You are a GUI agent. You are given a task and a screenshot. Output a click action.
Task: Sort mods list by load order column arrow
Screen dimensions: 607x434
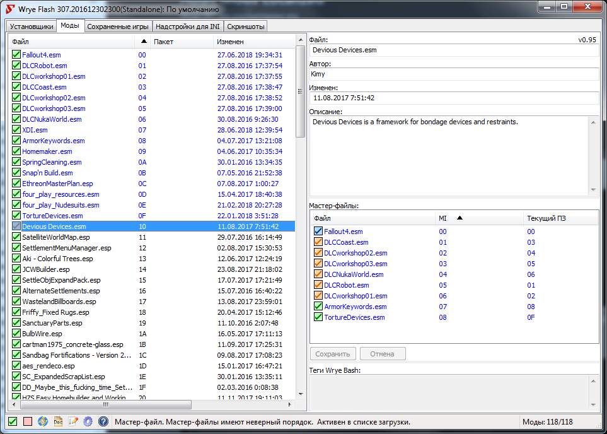(x=144, y=42)
